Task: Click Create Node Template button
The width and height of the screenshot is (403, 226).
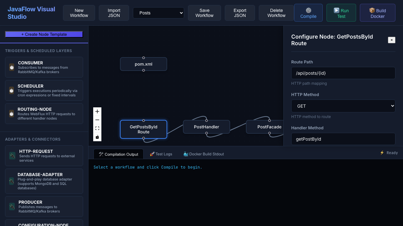Action: (44, 34)
